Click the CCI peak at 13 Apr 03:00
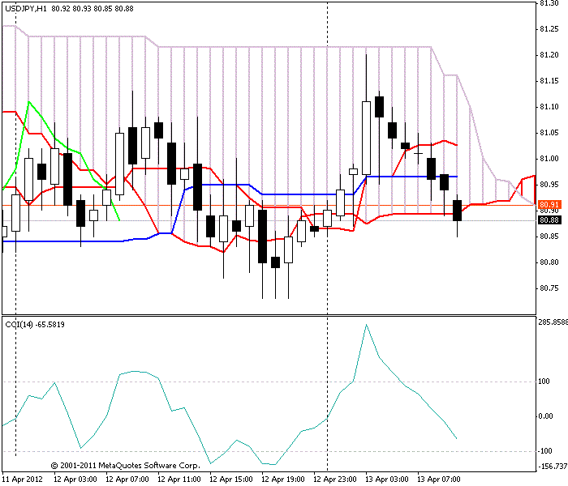This screenshot has height=486, width=568. point(367,325)
